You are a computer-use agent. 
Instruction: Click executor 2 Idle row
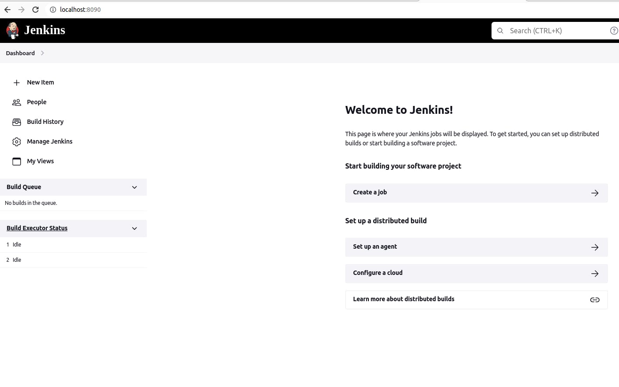tap(73, 260)
